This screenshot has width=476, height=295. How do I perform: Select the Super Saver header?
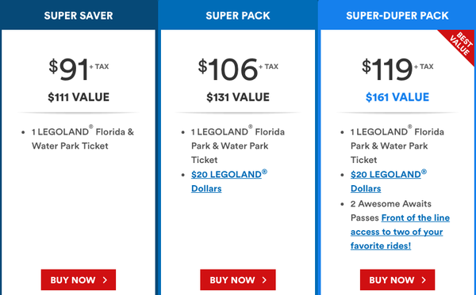[79, 16]
